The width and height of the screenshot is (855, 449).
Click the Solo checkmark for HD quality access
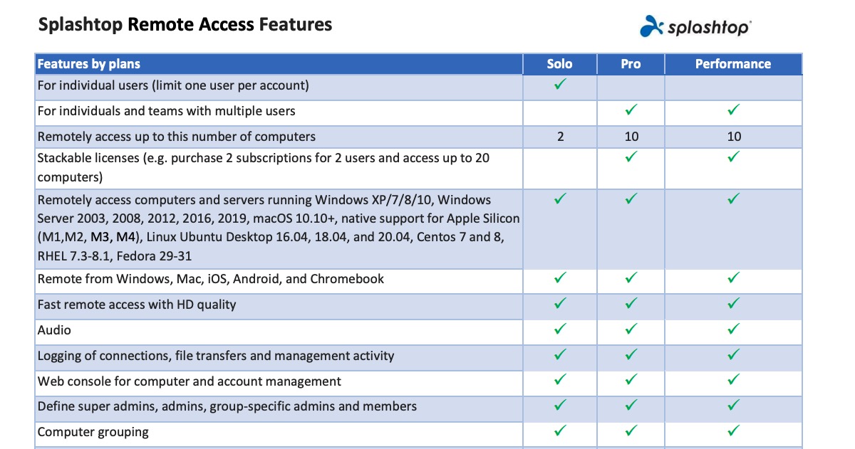point(559,304)
